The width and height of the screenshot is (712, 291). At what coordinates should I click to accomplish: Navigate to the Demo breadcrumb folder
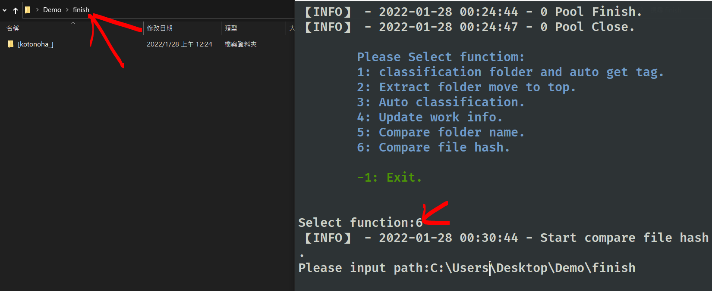click(x=52, y=10)
